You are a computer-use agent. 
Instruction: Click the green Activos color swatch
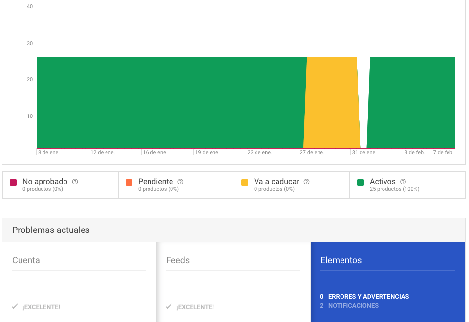[x=361, y=183]
